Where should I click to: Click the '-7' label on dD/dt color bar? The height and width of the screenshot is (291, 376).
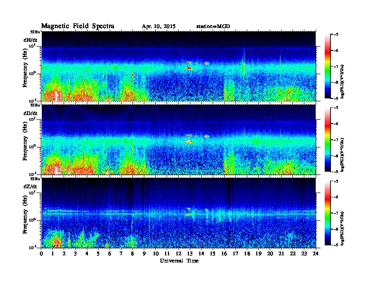(336, 140)
